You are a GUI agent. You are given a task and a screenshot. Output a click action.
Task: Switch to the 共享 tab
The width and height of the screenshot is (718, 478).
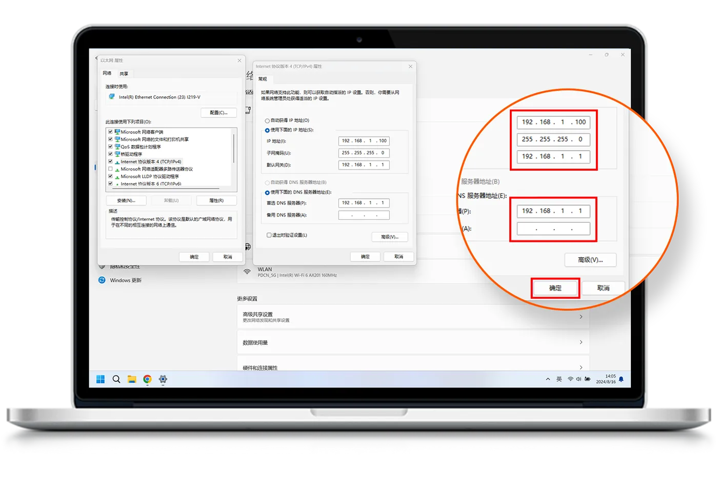[x=124, y=74]
